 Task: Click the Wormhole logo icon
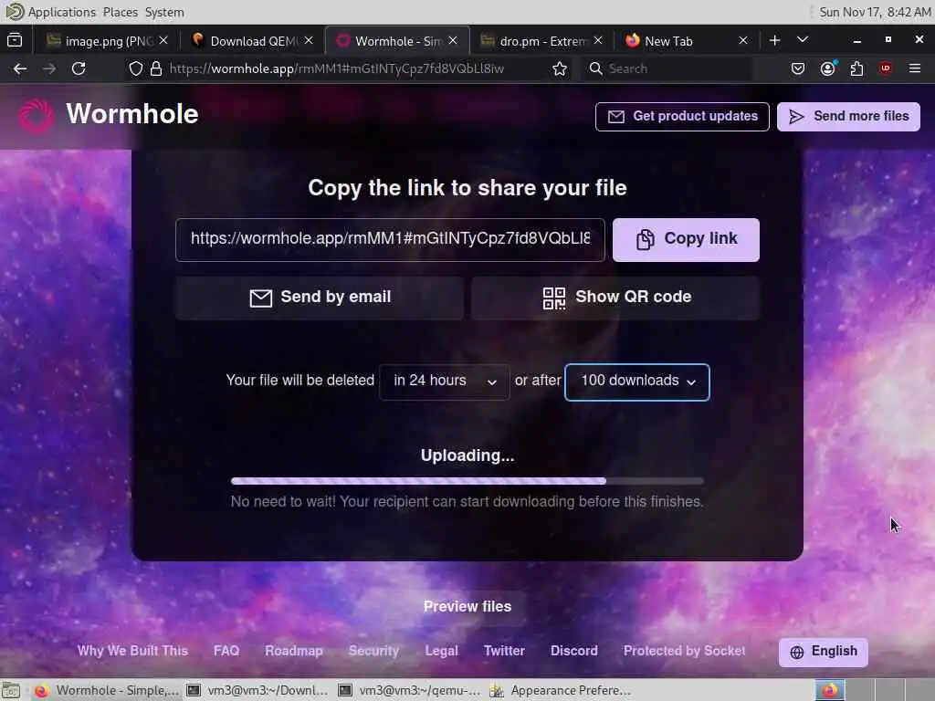[x=36, y=115]
